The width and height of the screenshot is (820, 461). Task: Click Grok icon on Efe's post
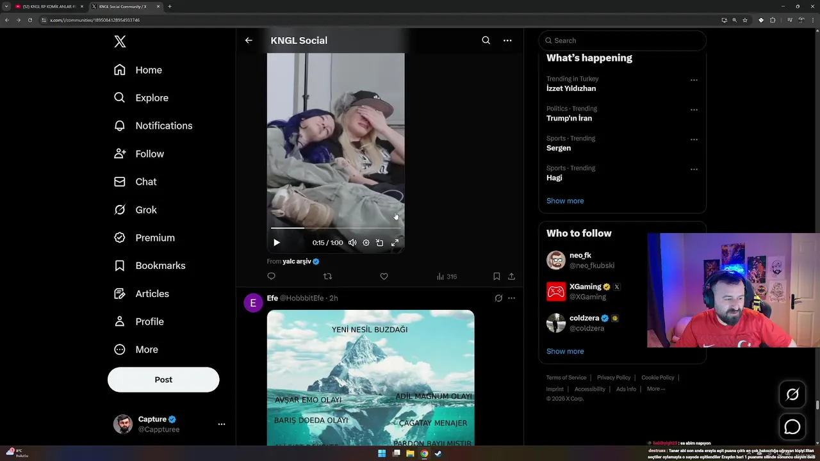498,298
